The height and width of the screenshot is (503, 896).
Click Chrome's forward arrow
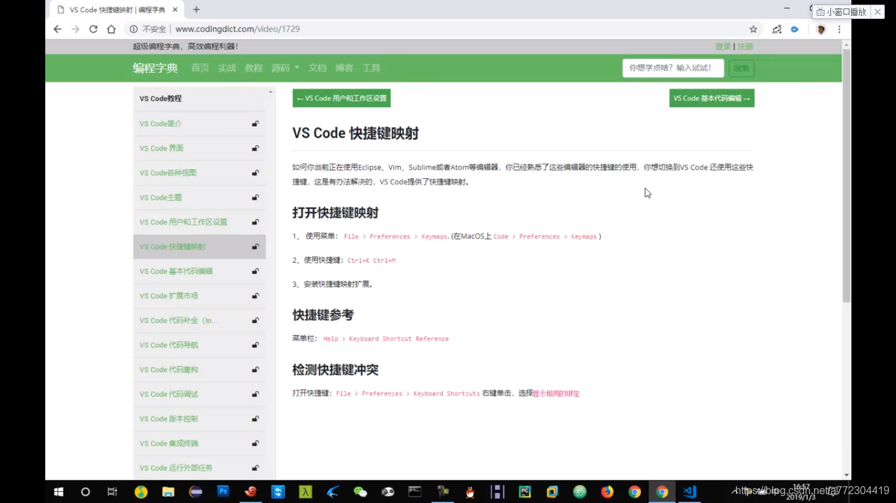tap(75, 29)
